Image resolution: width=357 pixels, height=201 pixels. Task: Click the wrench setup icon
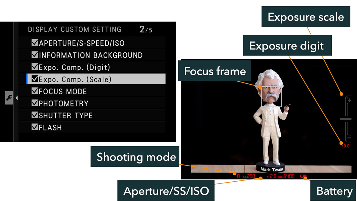click(9, 98)
